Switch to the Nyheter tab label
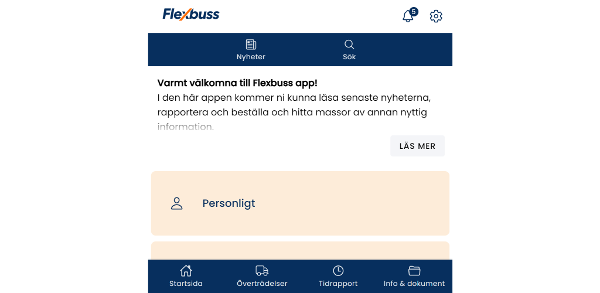 251,57
